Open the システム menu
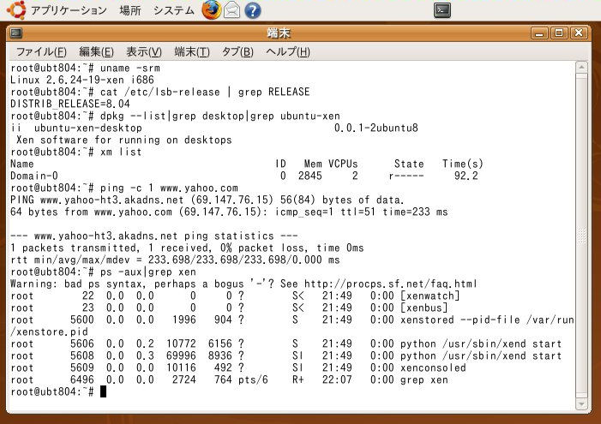The width and height of the screenshot is (601, 424). (x=174, y=10)
